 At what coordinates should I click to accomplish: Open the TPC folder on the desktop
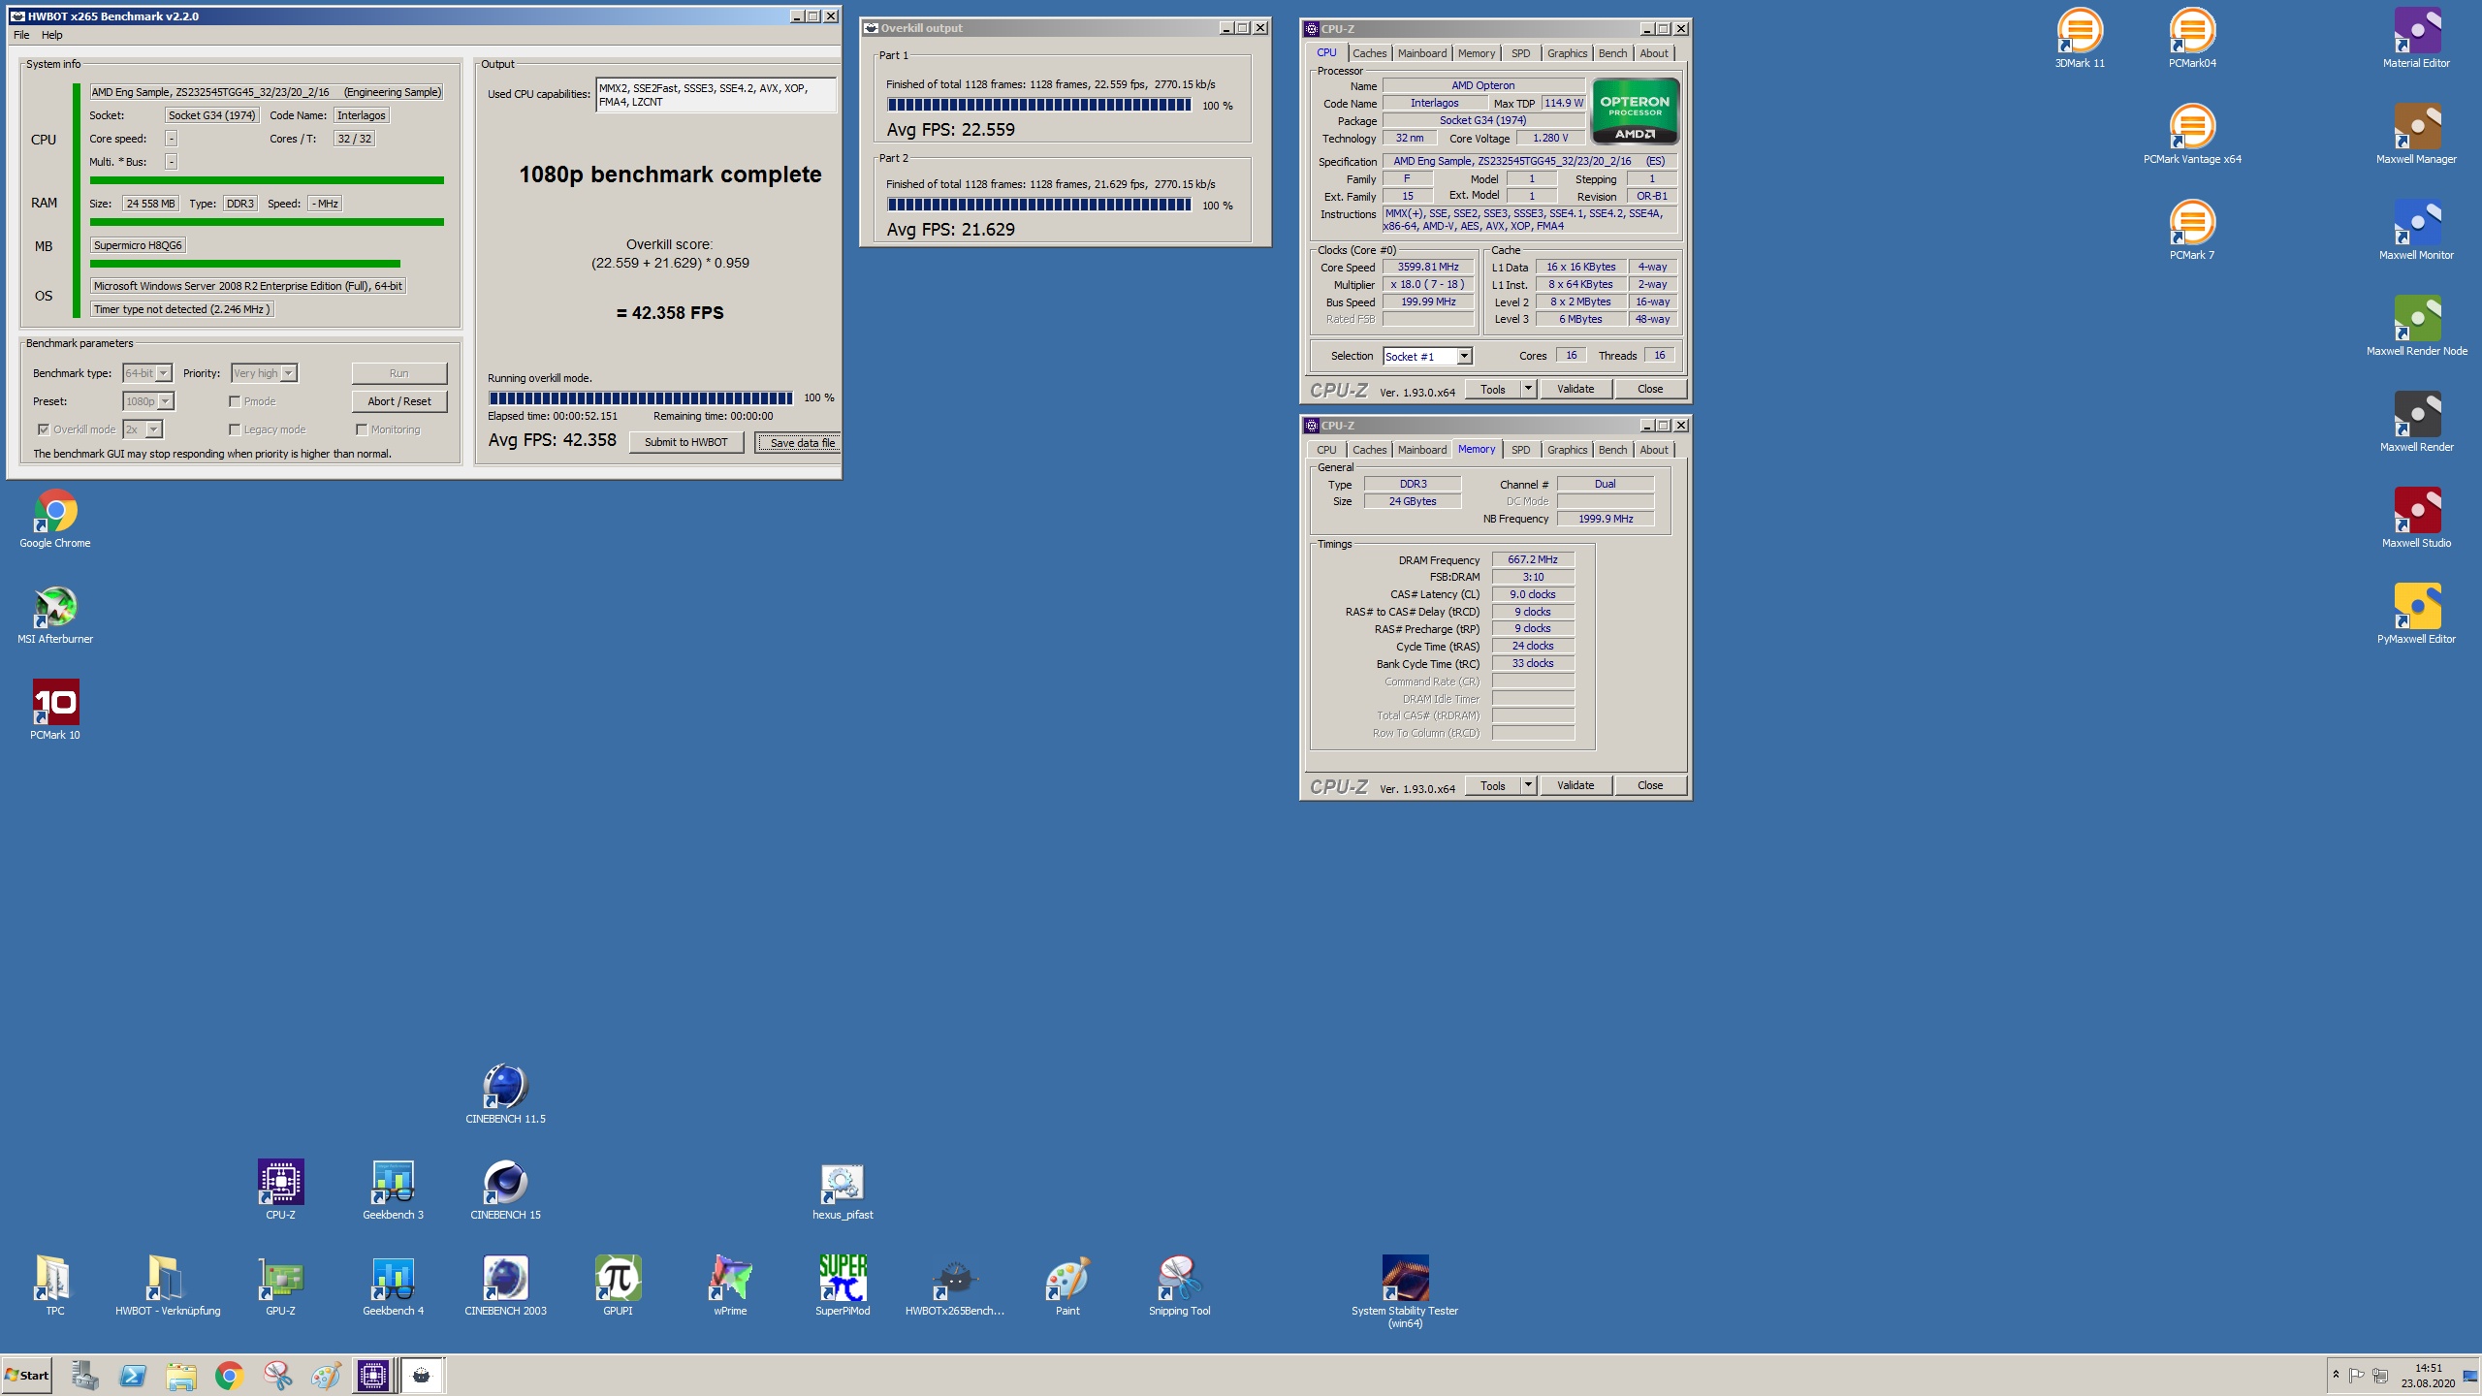tap(55, 1286)
